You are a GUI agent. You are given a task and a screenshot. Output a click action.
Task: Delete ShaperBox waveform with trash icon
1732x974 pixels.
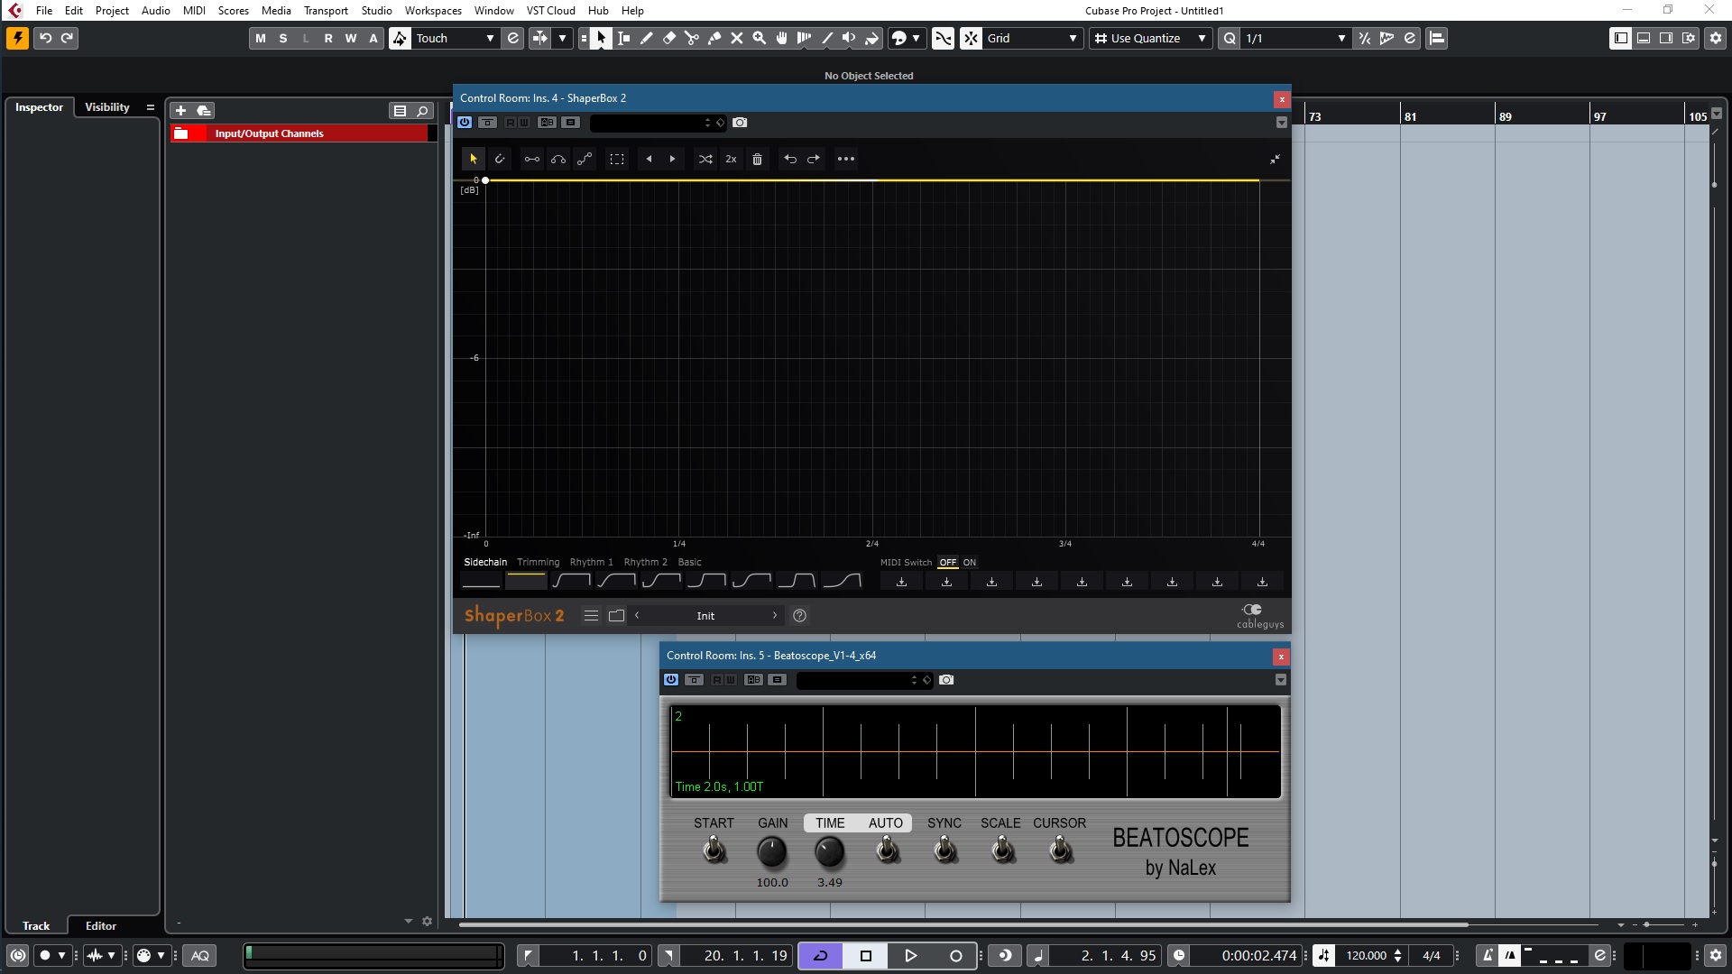click(757, 159)
